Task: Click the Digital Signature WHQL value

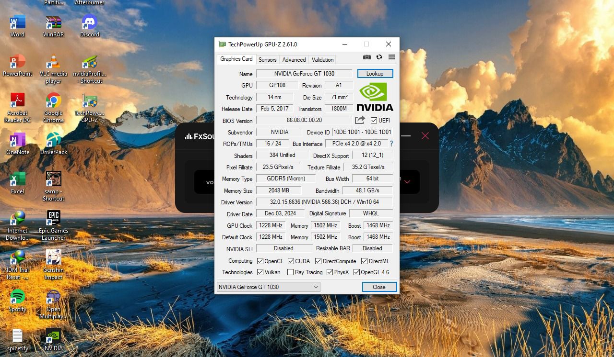Action: (371, 213)
